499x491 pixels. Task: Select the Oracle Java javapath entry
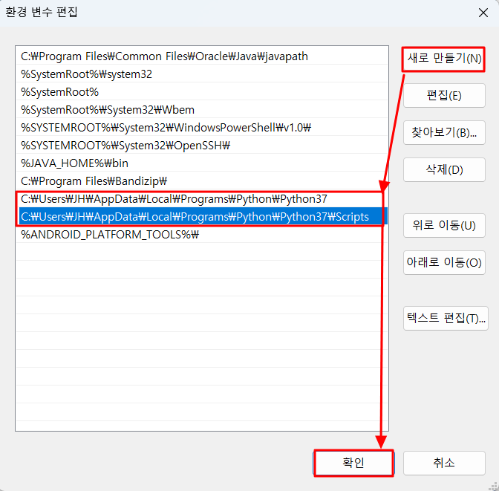[202, 56]
